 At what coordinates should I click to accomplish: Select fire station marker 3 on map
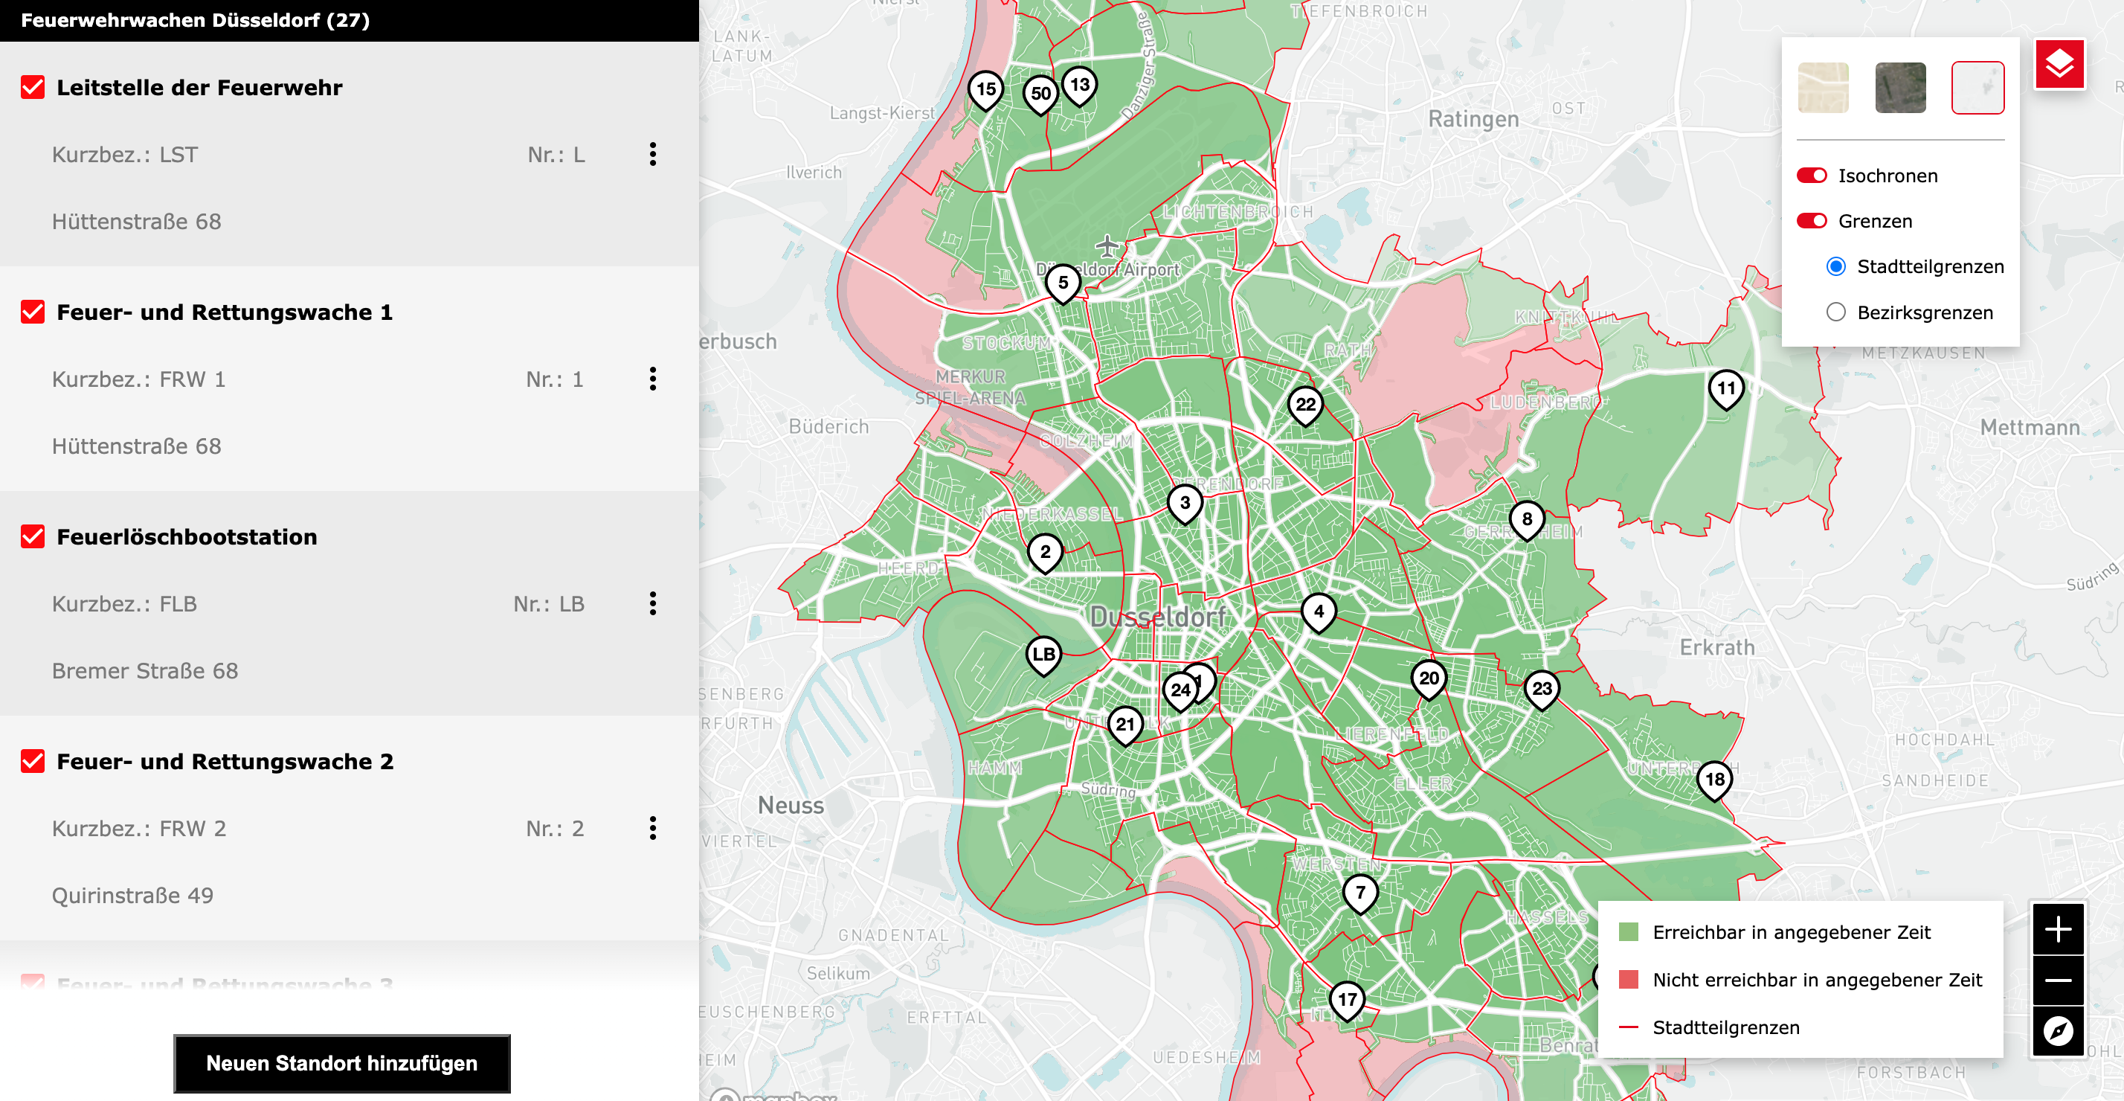(x=1185, y=504)
